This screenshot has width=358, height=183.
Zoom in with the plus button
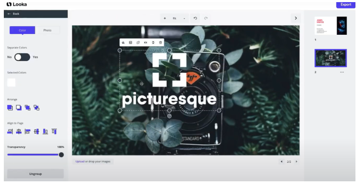pos(165,18)
